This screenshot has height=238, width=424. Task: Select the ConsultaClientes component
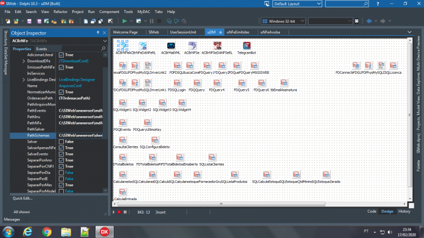123,140
